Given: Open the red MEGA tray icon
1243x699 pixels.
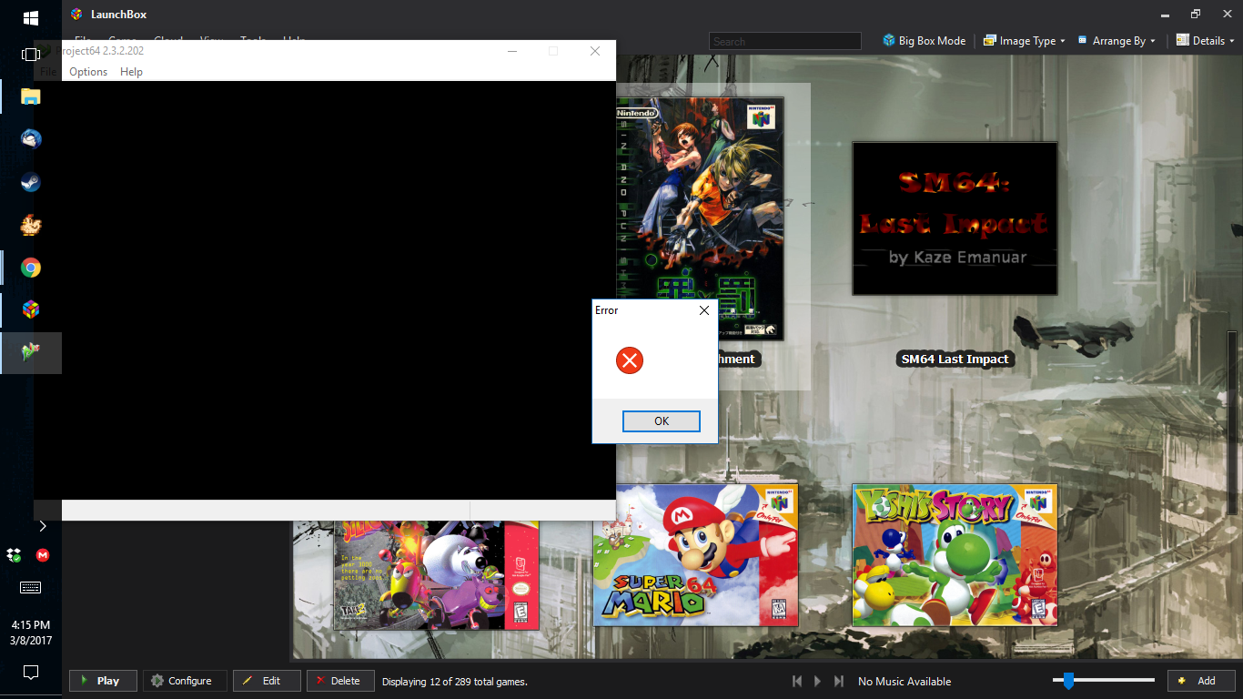Looking at the screenshot, I should (x=43, y=554).
